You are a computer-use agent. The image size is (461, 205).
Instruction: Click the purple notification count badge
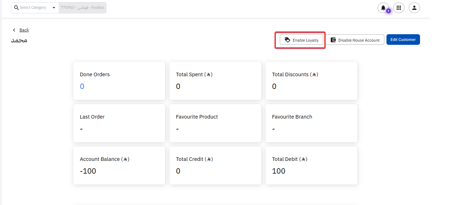coord(388,11)
